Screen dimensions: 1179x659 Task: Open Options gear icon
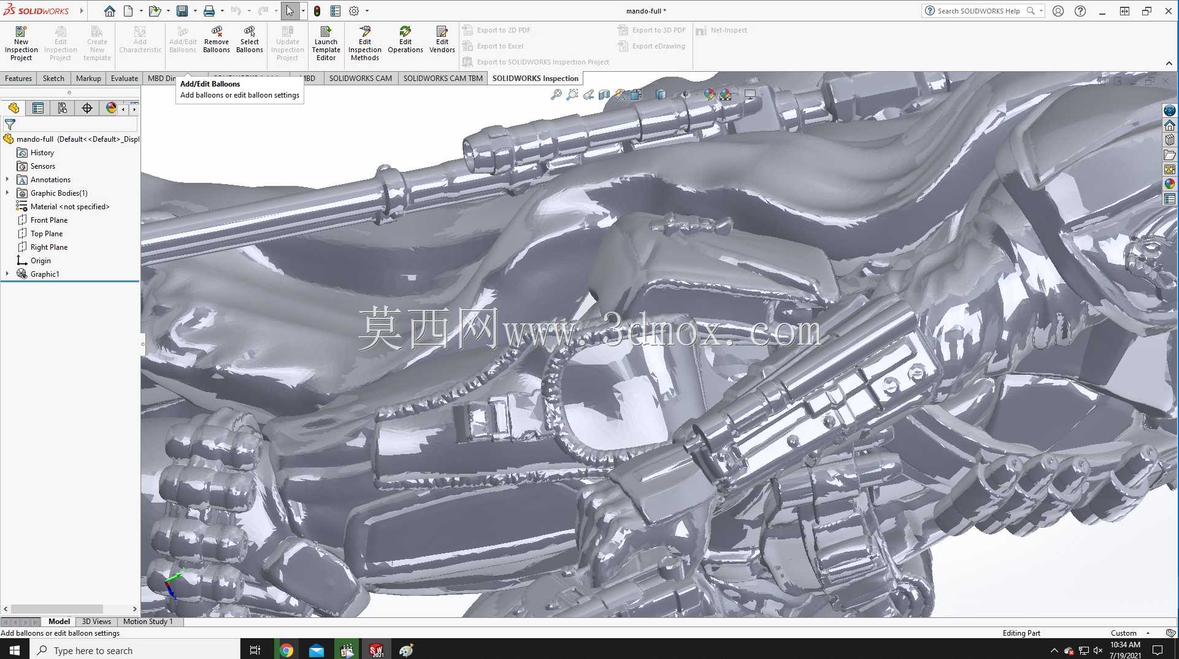(x=354, y=11)
